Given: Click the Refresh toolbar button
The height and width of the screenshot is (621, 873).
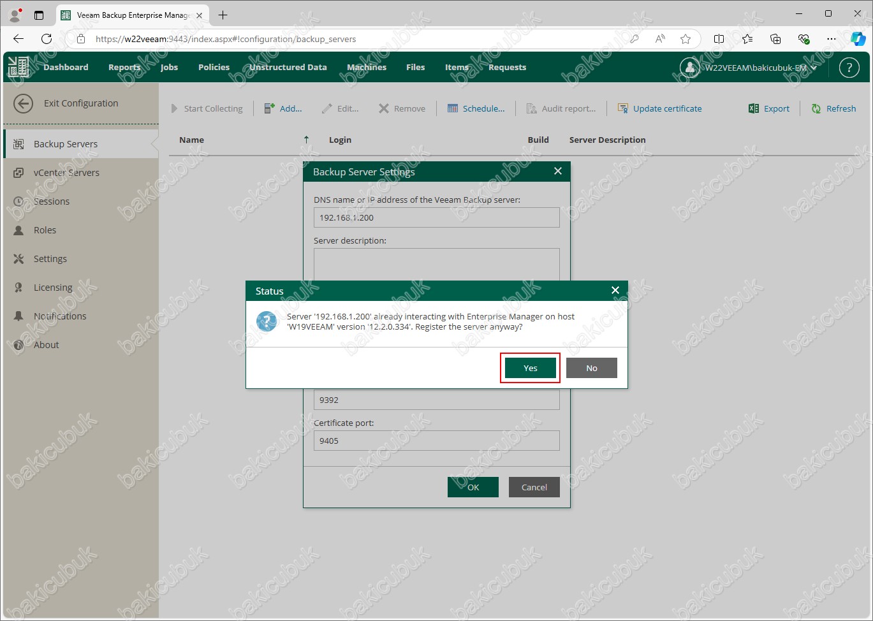Looking at the screenshot, I should pos(833,108).
